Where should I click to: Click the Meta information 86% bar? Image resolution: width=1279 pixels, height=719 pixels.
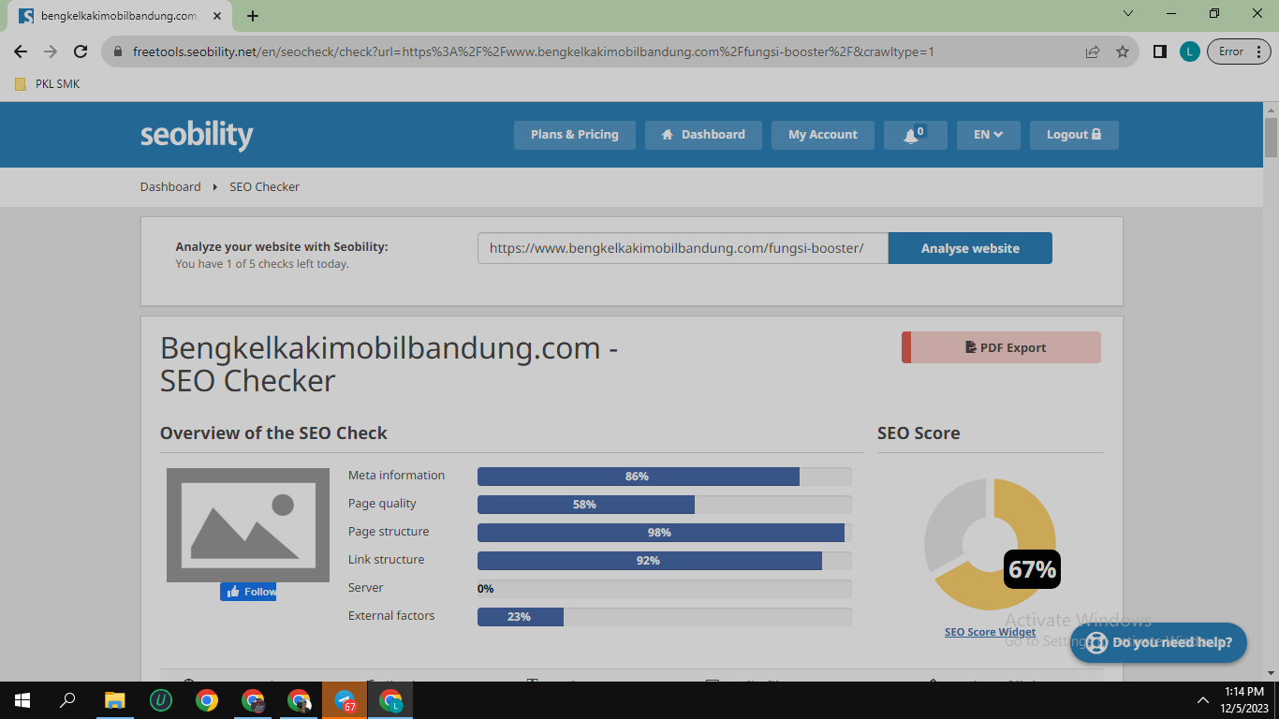point(665,477)
